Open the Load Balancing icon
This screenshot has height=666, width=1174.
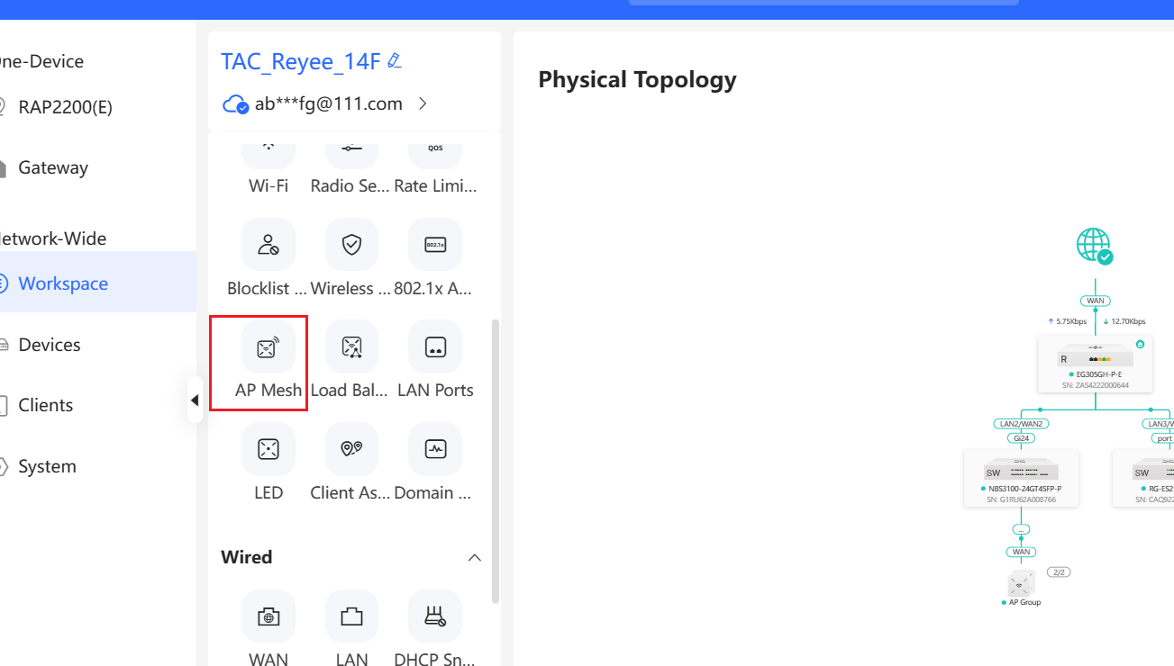[351, 348]
